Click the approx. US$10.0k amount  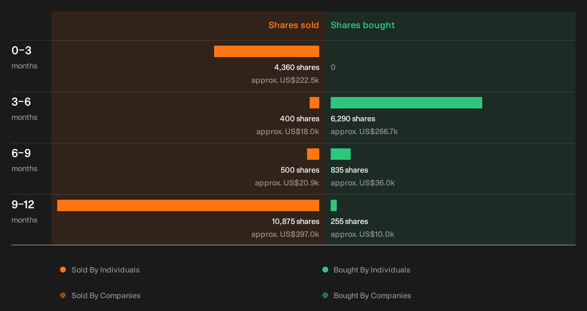[362, 234]
